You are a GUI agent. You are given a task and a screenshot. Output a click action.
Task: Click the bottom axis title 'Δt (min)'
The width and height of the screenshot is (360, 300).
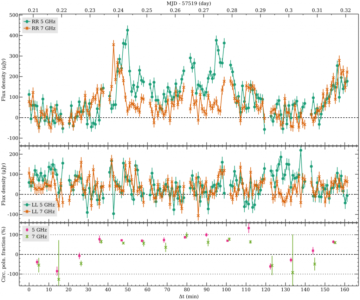tap(189, 296)
